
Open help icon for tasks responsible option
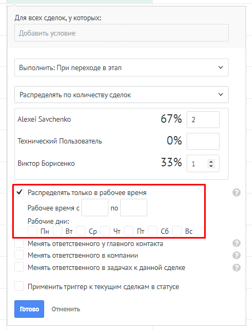(x=237, y=267)
